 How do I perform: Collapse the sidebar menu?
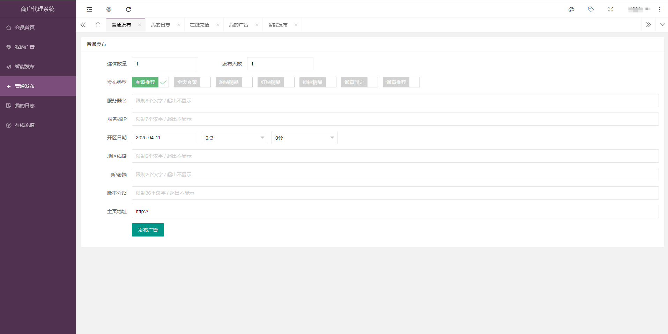(89, 9)
